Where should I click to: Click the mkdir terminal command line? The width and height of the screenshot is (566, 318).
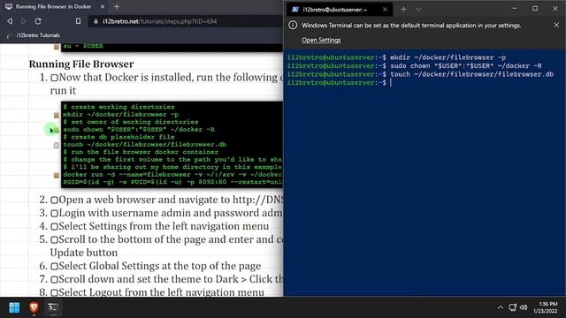pyautogui.click(x=396, y=57)
